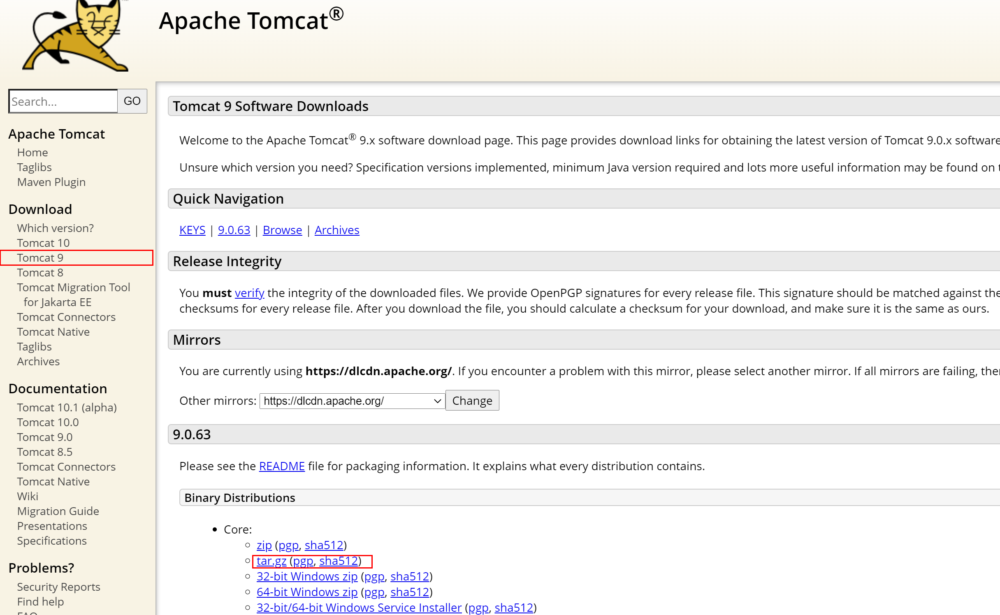Download the Core tar.gz distribution
The height and width of the screenshot is (615, 1000).
[271, 561]
